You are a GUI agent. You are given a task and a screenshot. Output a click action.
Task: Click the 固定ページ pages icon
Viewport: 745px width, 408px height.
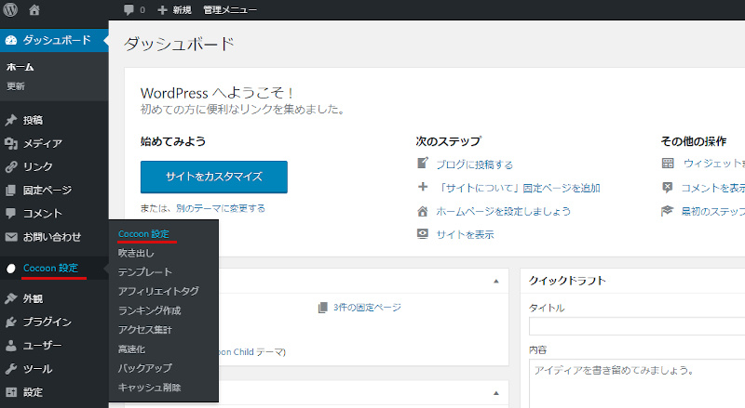pos(11,191)
